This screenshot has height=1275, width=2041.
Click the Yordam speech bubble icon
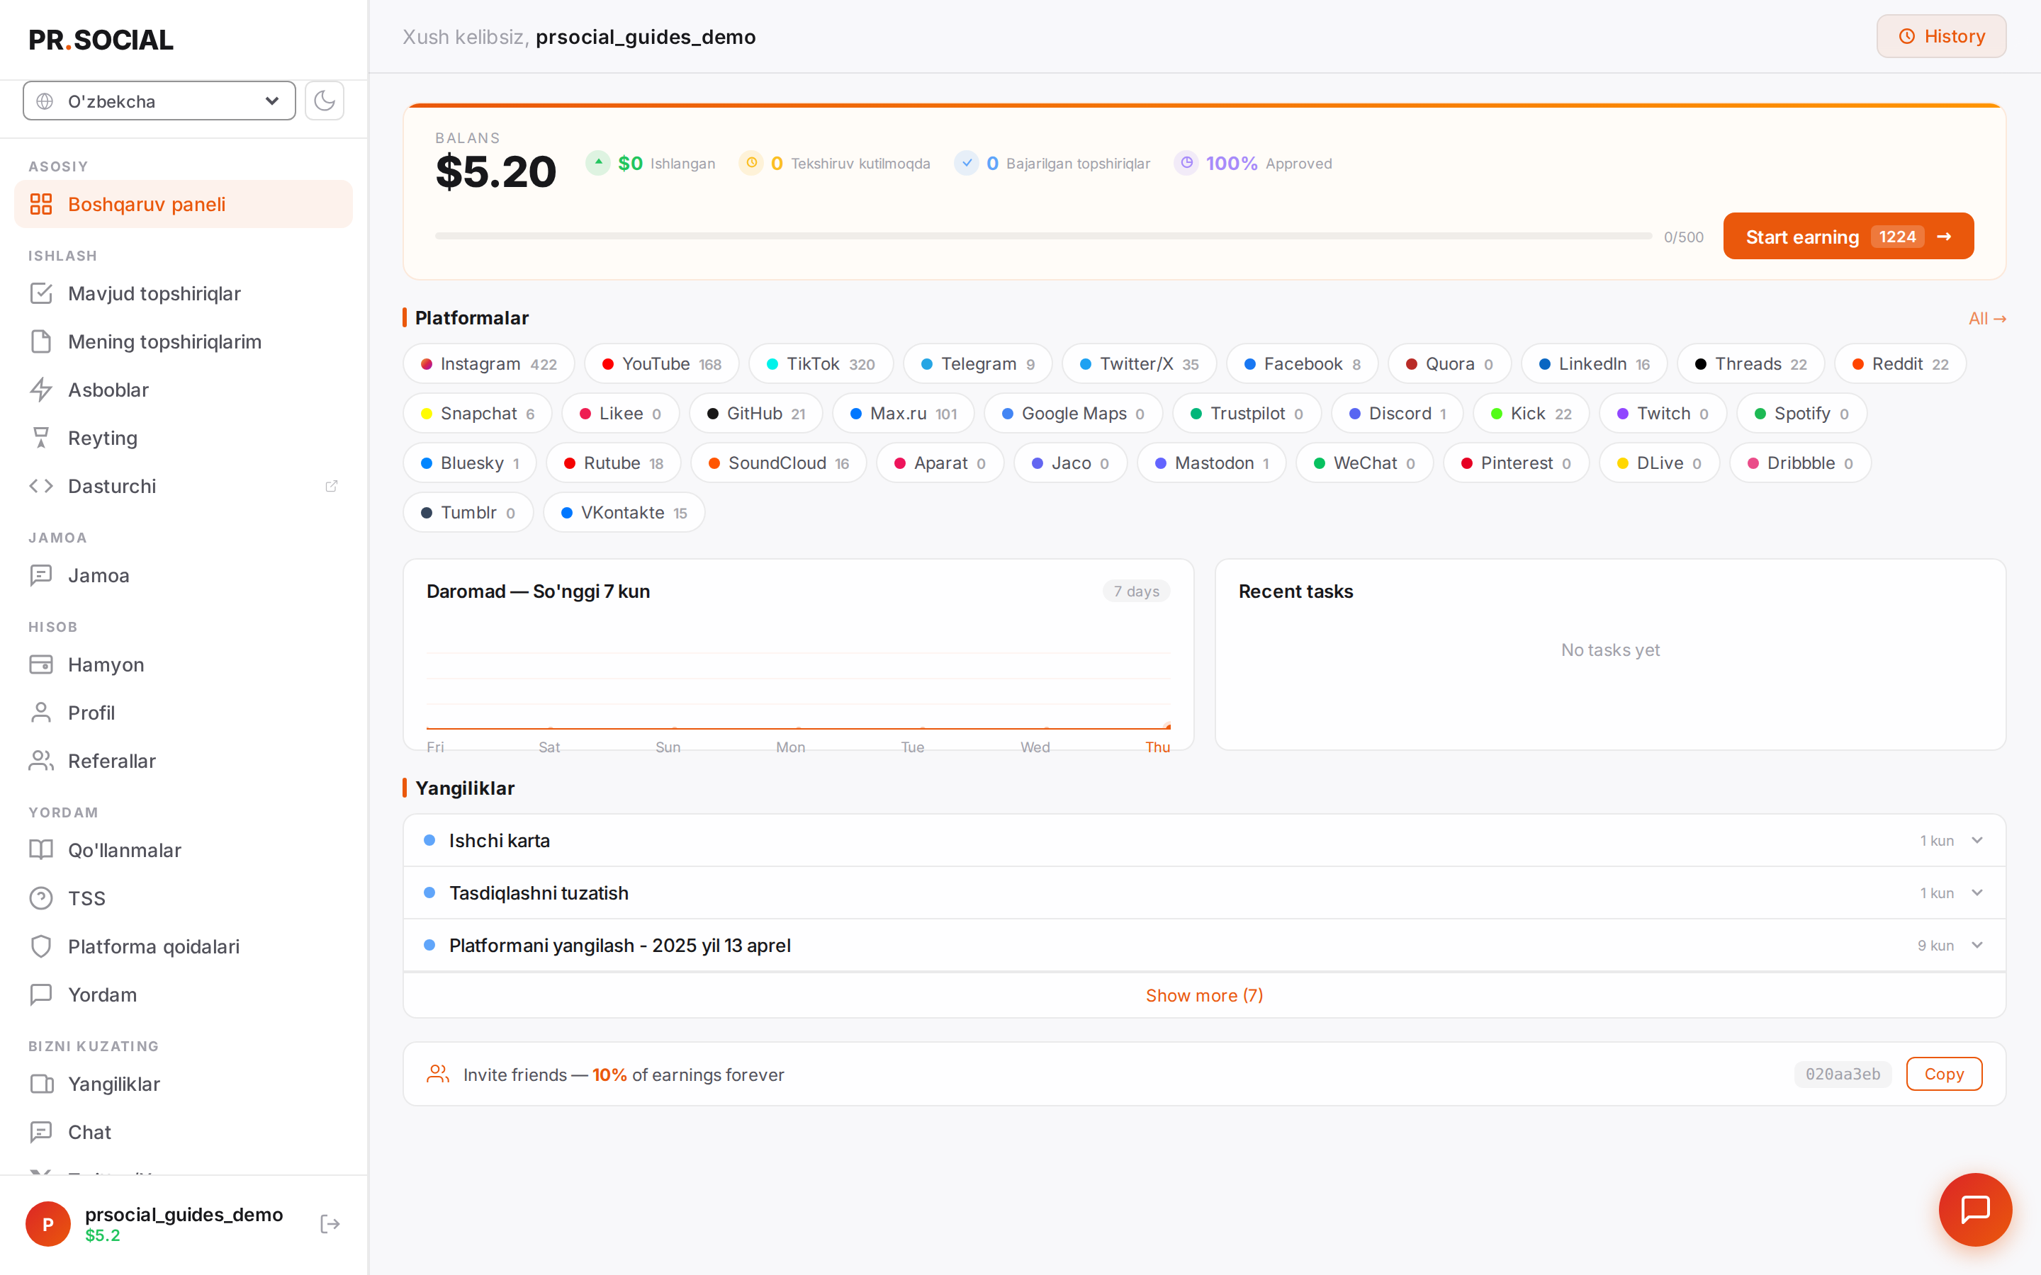tap(40, 994)
